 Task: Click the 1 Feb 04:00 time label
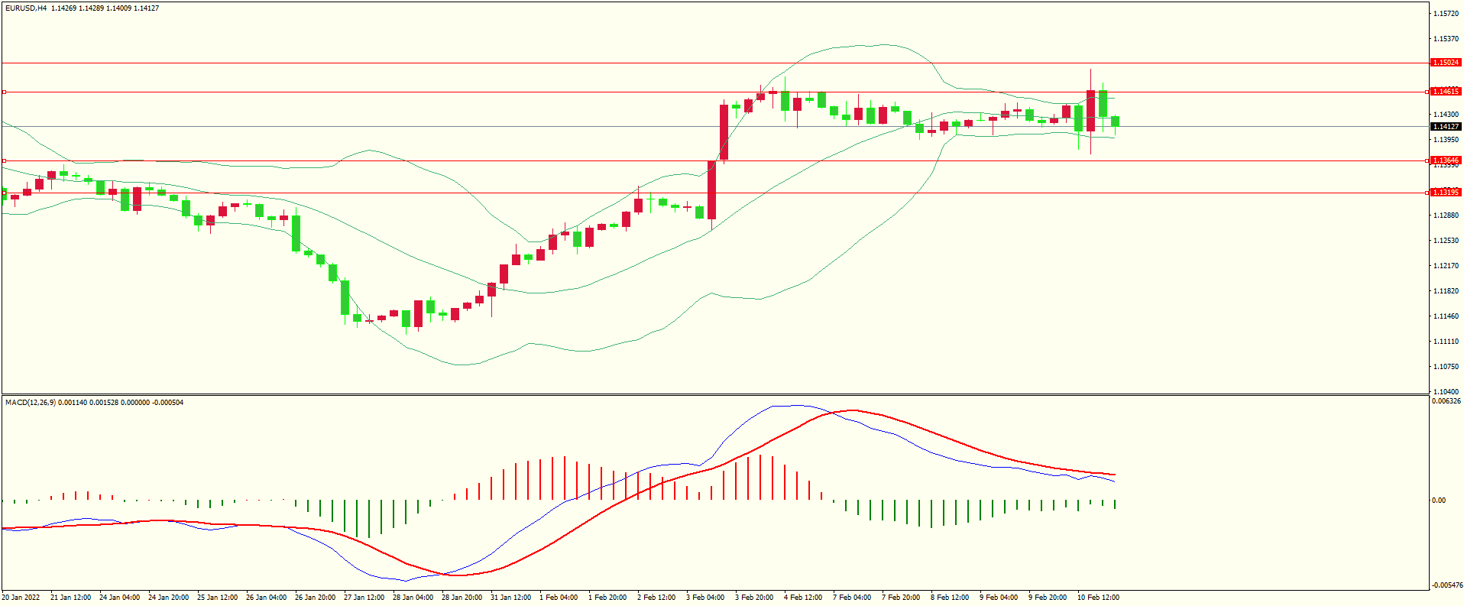tap(559, 598)
